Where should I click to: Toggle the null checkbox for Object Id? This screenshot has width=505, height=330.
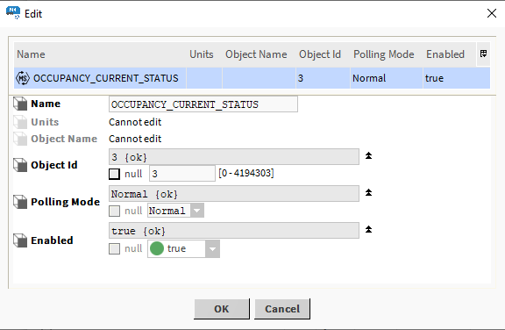pos(114,174)
